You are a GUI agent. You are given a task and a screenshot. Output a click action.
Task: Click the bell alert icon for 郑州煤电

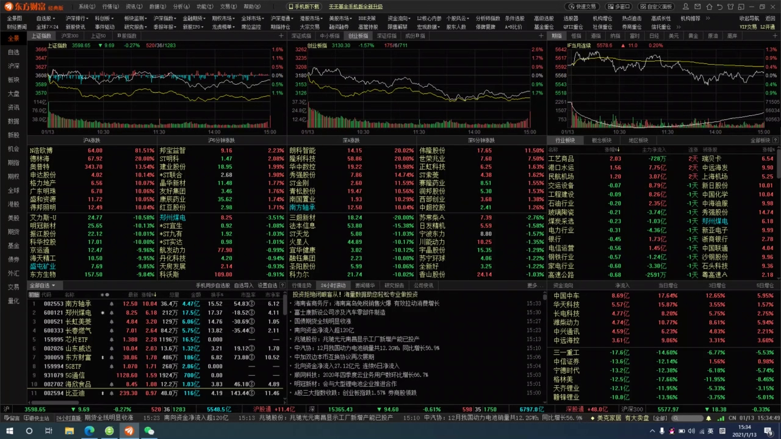pyautogui.click(x=111, y=313)
